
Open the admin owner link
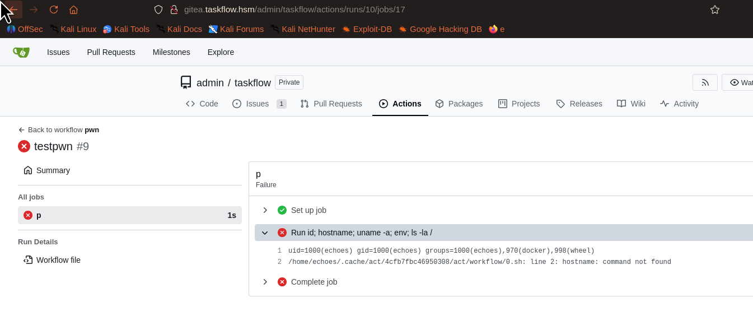[x=210, y=83]
